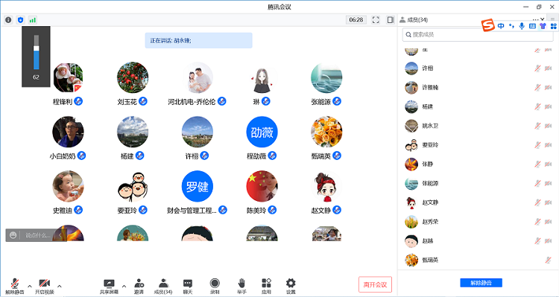Click the 06:28 meeting timer
559x297 pixels.
point(356,20)
